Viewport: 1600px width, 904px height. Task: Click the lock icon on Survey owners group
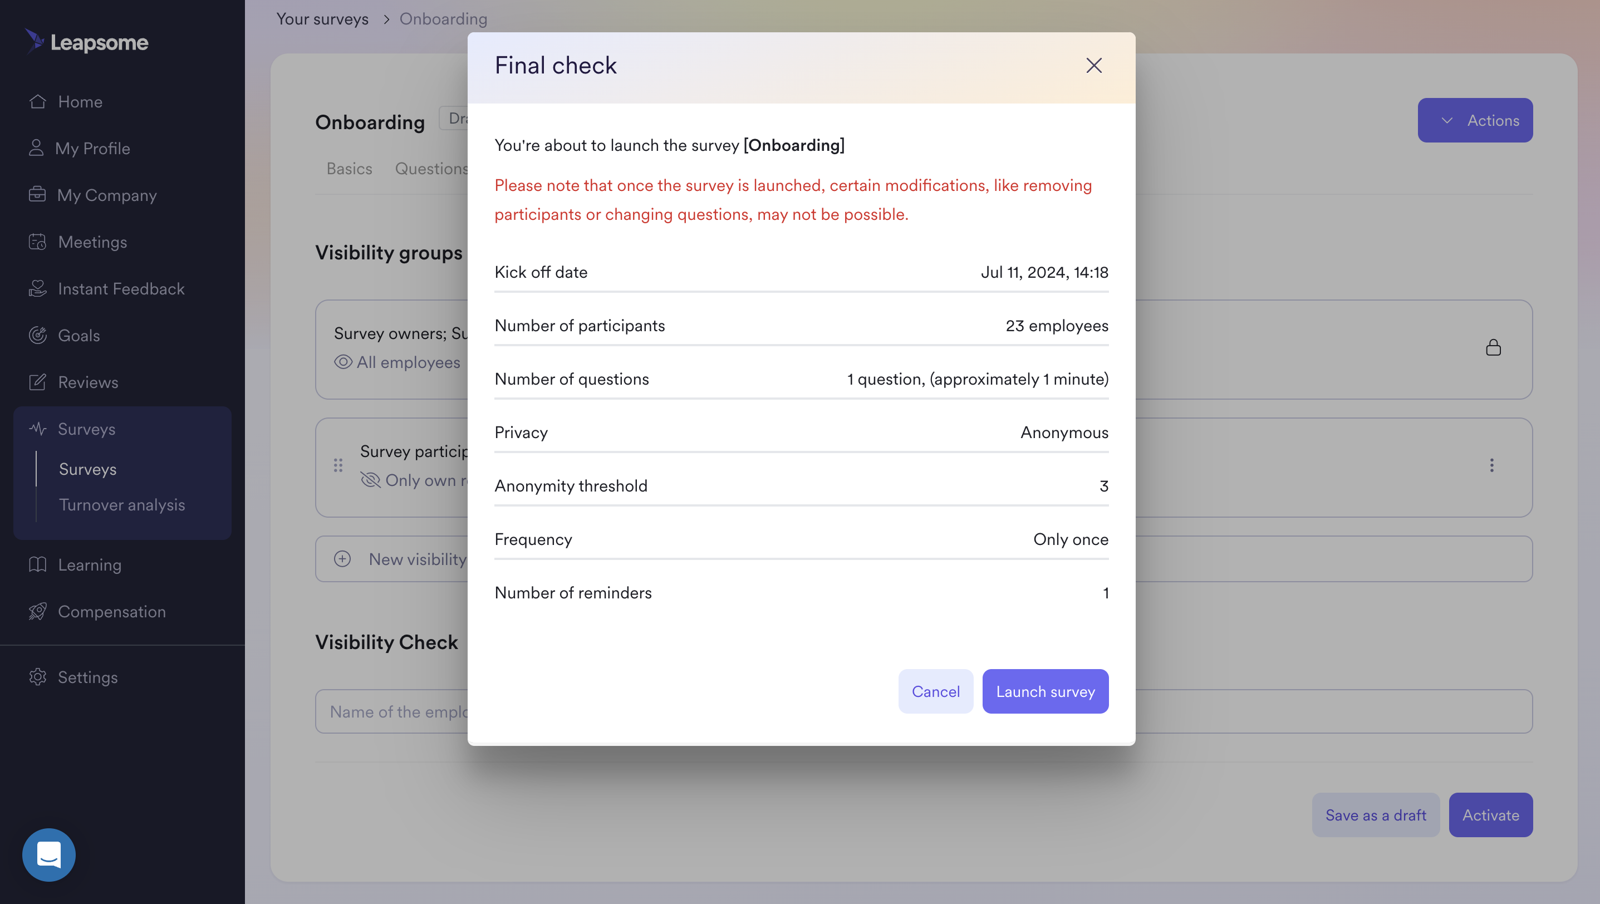pyautogui.click(x=1493, y=348)
